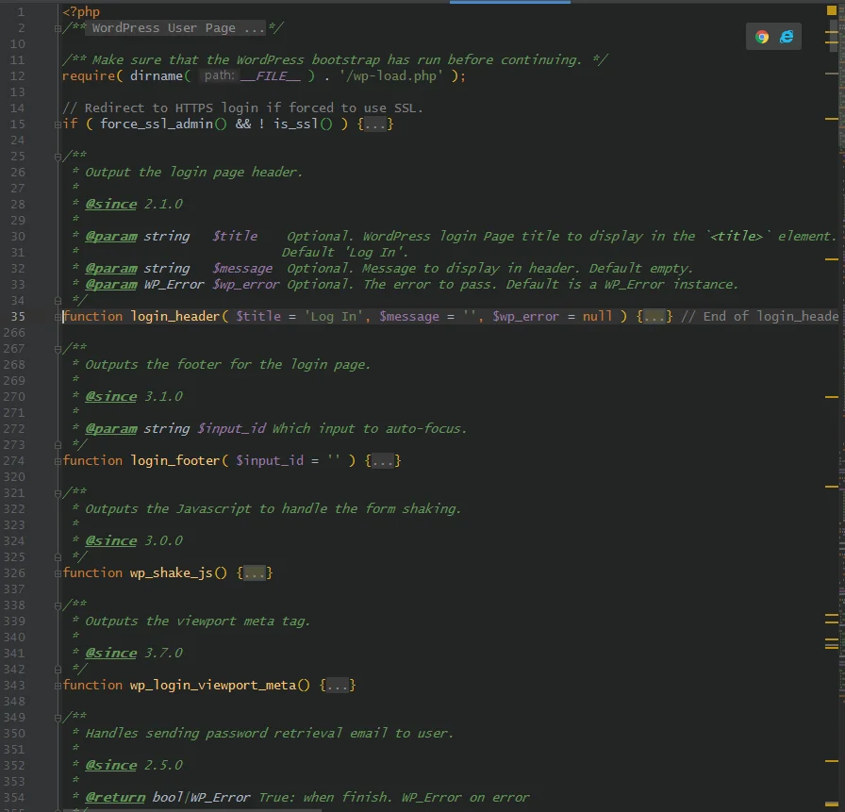Screen dimensions: 845x812
Task: Collapse the doc comment starting at line 267
Action: click(58, 350)
